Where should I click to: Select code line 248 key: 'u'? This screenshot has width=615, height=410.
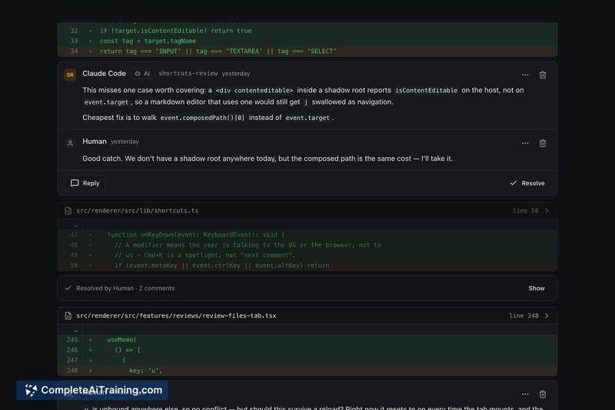tap(307, 370)
